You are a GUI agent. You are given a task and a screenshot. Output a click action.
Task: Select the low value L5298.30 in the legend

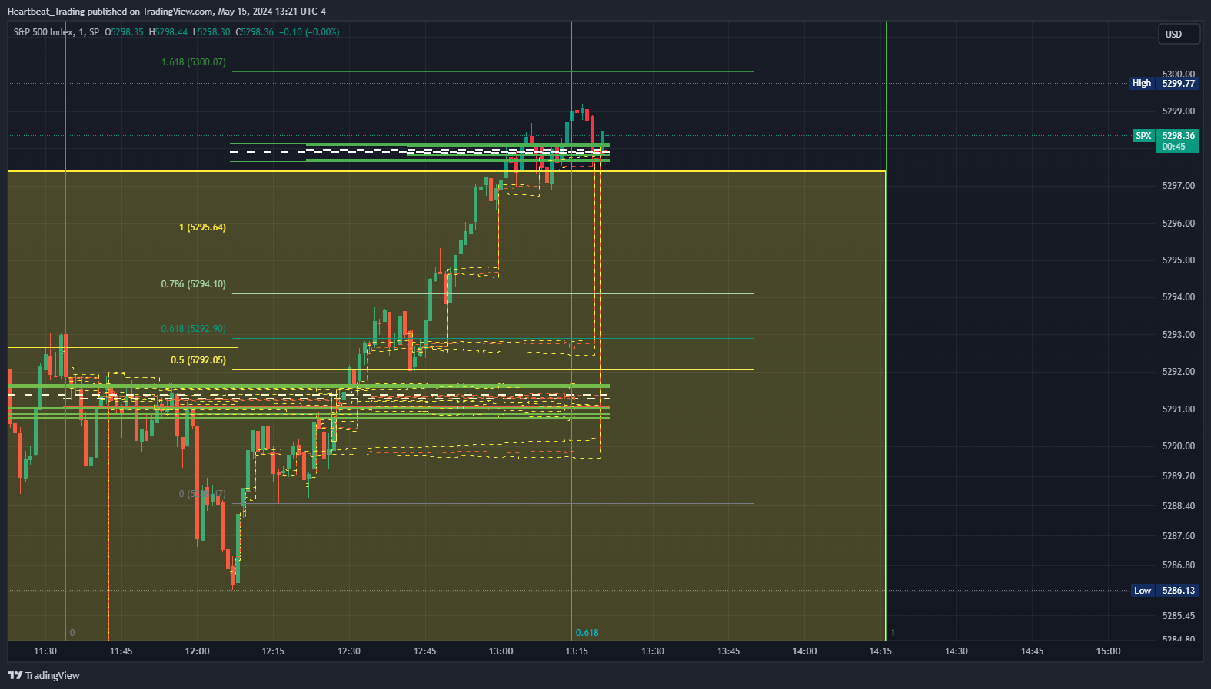211,32
